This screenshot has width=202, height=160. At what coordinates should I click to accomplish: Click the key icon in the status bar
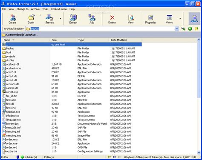(110, 157)
